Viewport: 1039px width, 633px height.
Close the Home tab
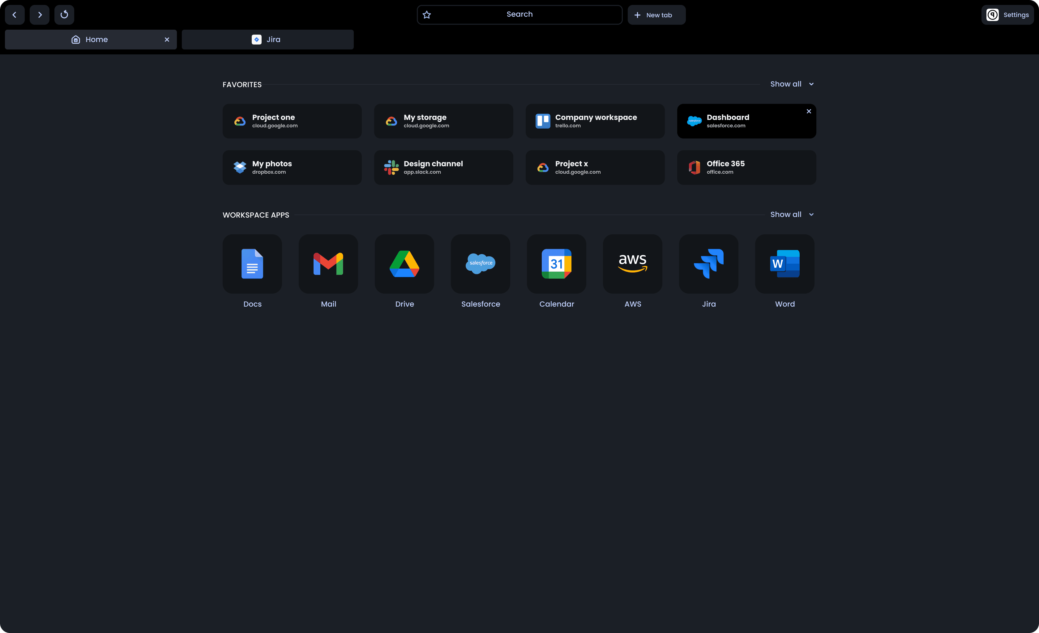click(x=167, y=40)
